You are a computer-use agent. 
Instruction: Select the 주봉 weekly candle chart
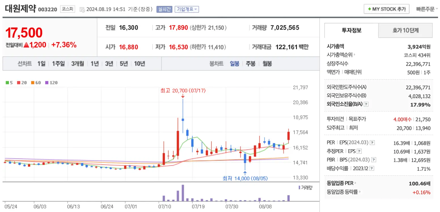(251, 64)
